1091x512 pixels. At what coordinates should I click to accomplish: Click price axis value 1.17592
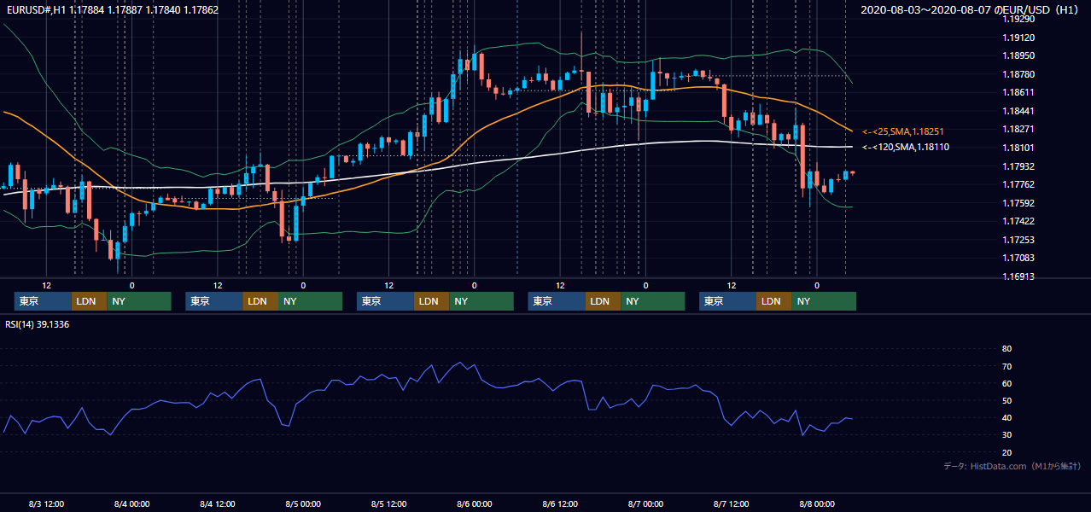(1018, 203)
